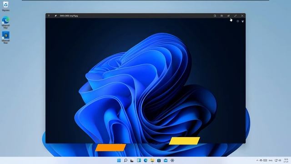Expand the viewer using the diagonal arrows icon
Screen dimensions: 291x164
(x=236, y=16)
